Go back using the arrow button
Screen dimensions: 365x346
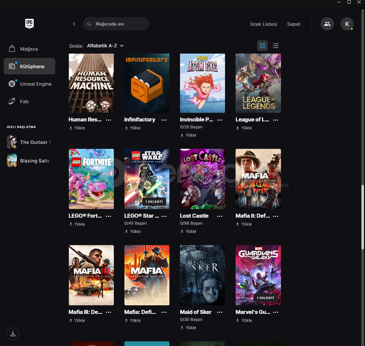(74, 24)
